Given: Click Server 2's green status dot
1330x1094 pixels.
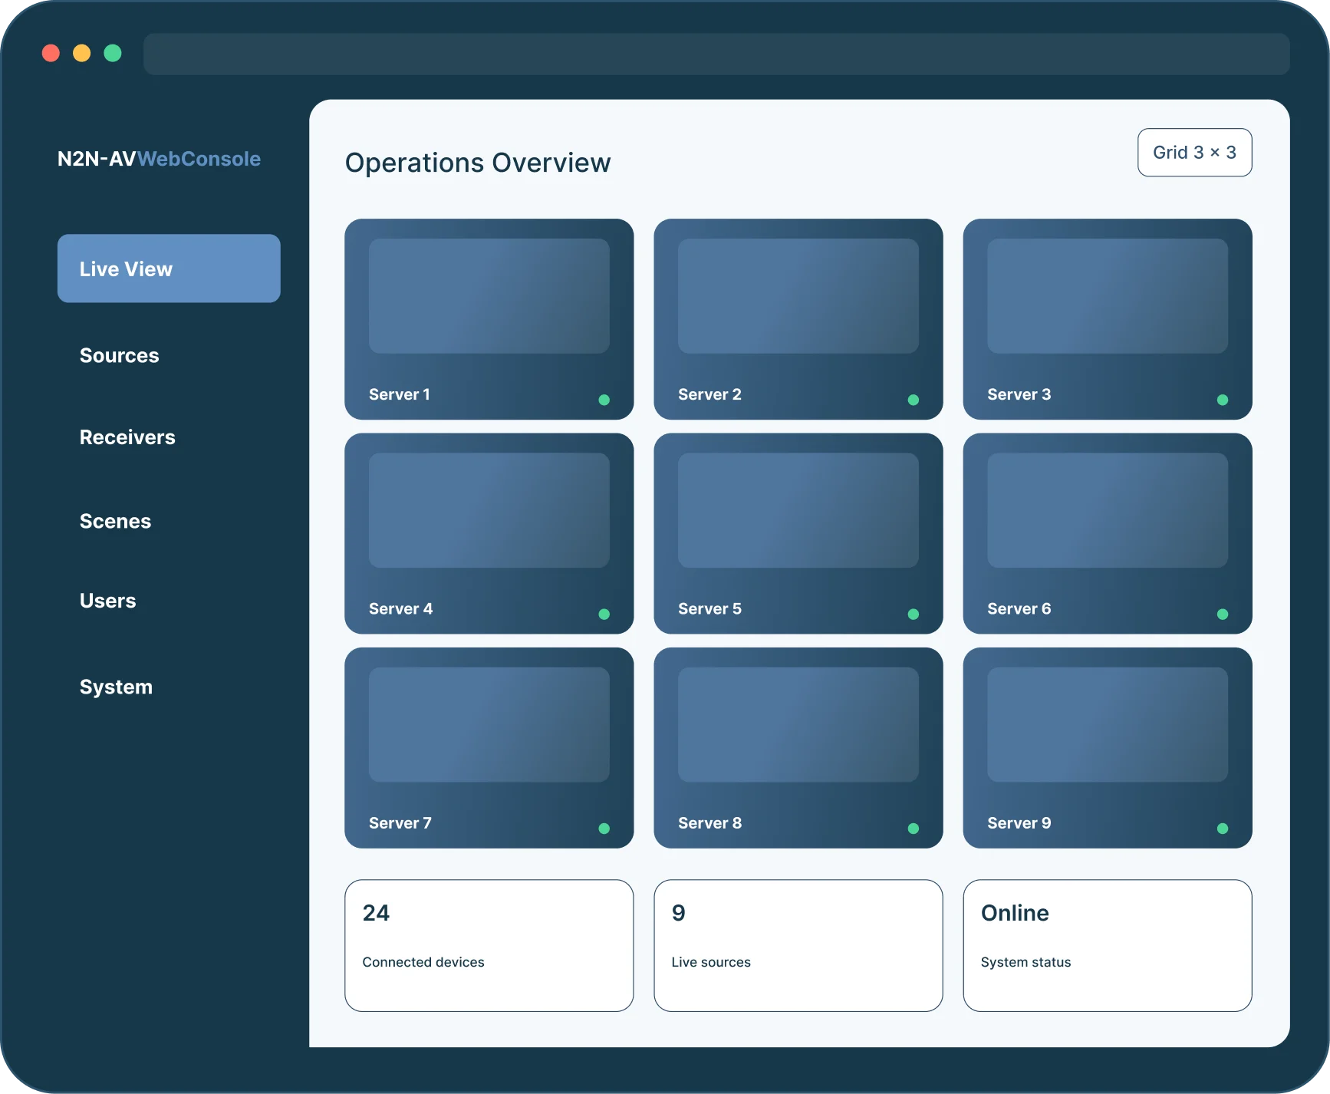Looking at the screenshot, I should (x=914, y=400).
